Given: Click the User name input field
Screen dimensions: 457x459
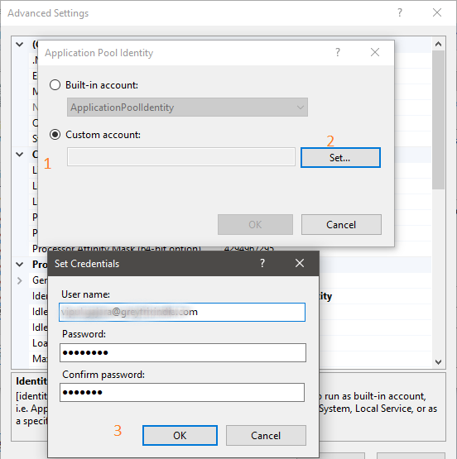Looking at the screenshot, I should (182, 312).
